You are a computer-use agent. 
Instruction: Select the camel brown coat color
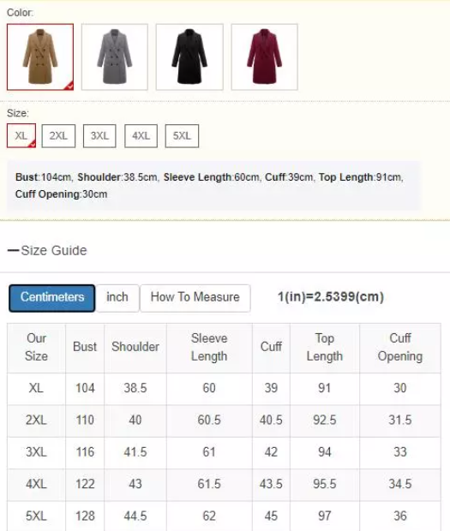(40, 57)
